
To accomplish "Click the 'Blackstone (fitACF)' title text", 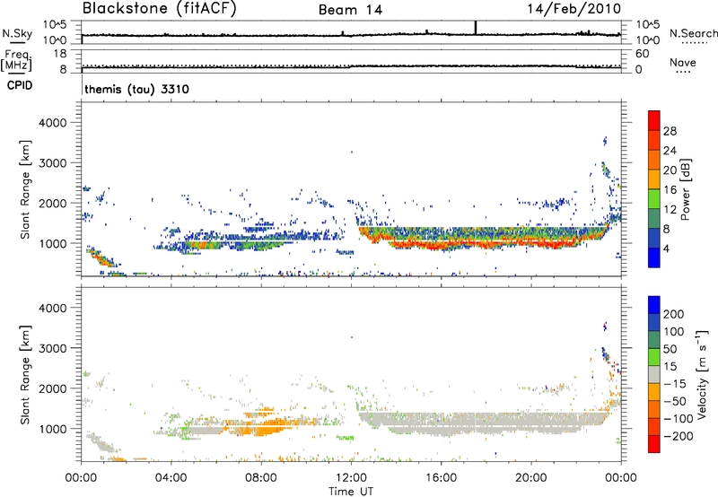I will click(160, 8).
